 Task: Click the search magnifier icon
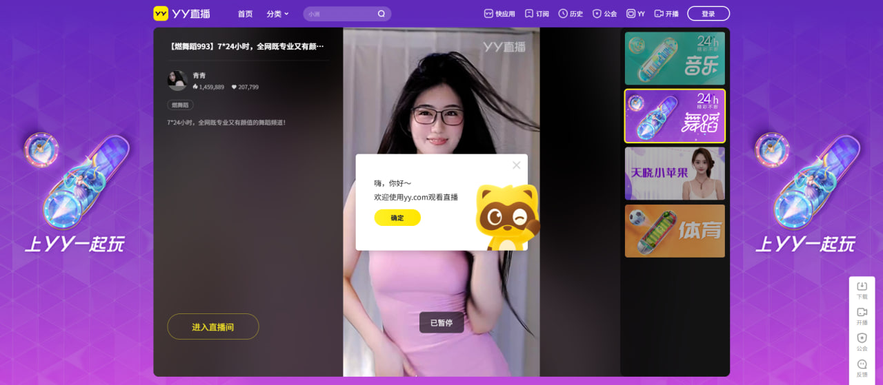point(381,14)
